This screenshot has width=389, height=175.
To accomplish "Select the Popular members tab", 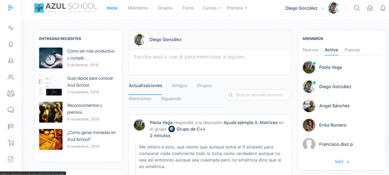I will tap(352, 50).
